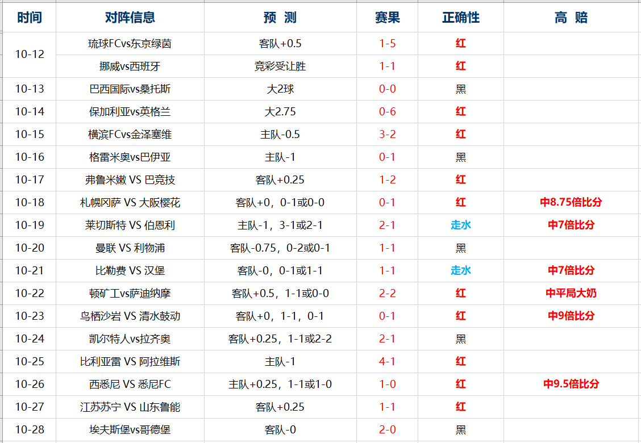Click the 横滨FCvs金泽塞维 match cell
This screenshot has height=443, width=641.
point(130,134)
